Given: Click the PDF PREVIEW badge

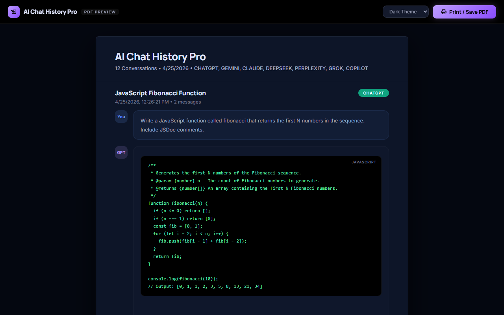Looking at the screenshot, I should coord(100,12).
